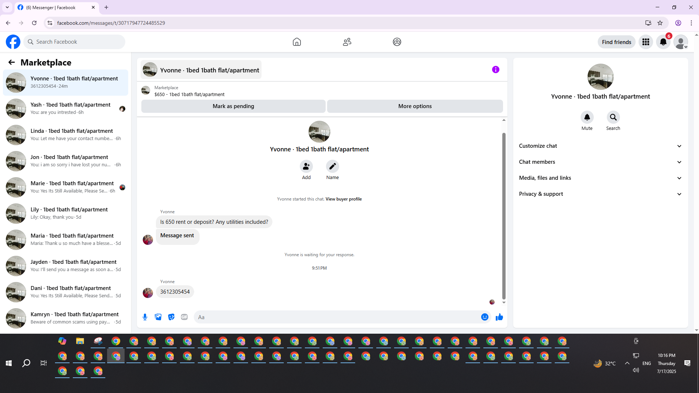Click the browser back arrow
Screen dimensions: 699x393
[x=8, y=23]
